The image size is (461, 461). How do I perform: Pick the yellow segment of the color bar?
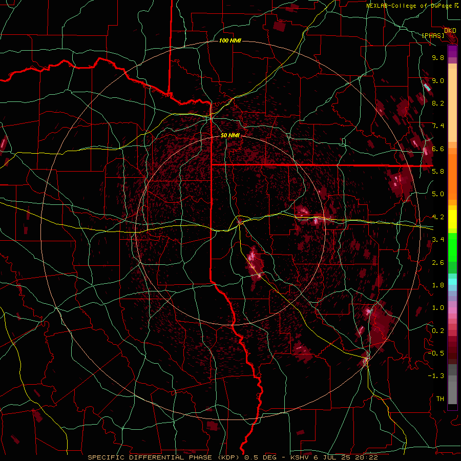pos(452,219)
